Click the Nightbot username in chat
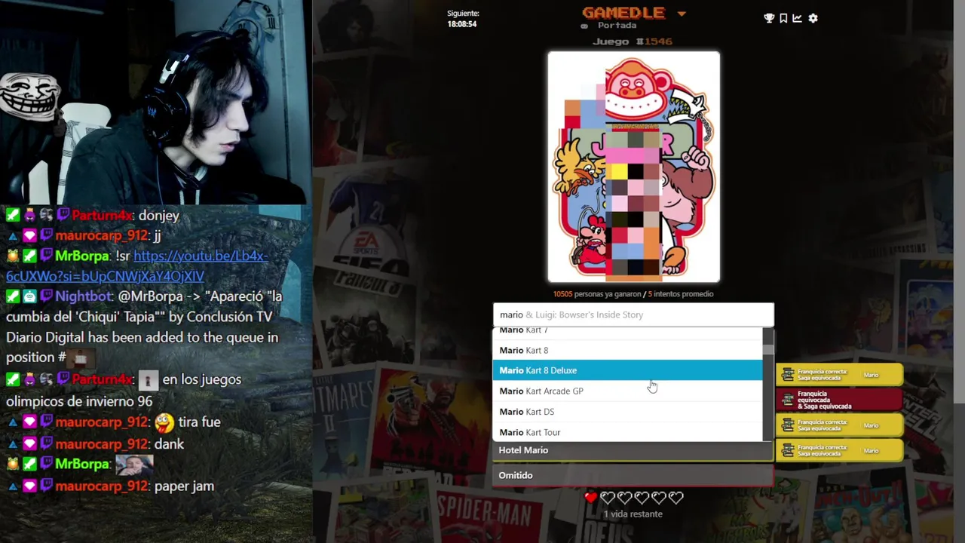965x543 pixels. (x=84, y=296)
